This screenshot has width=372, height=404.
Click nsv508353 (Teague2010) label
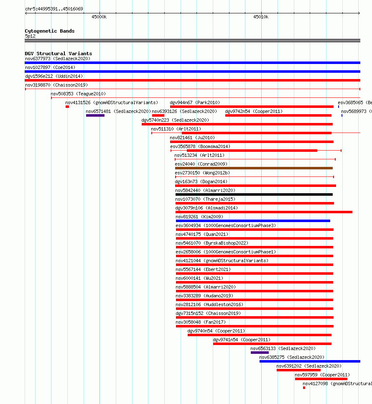coord(78,94)
